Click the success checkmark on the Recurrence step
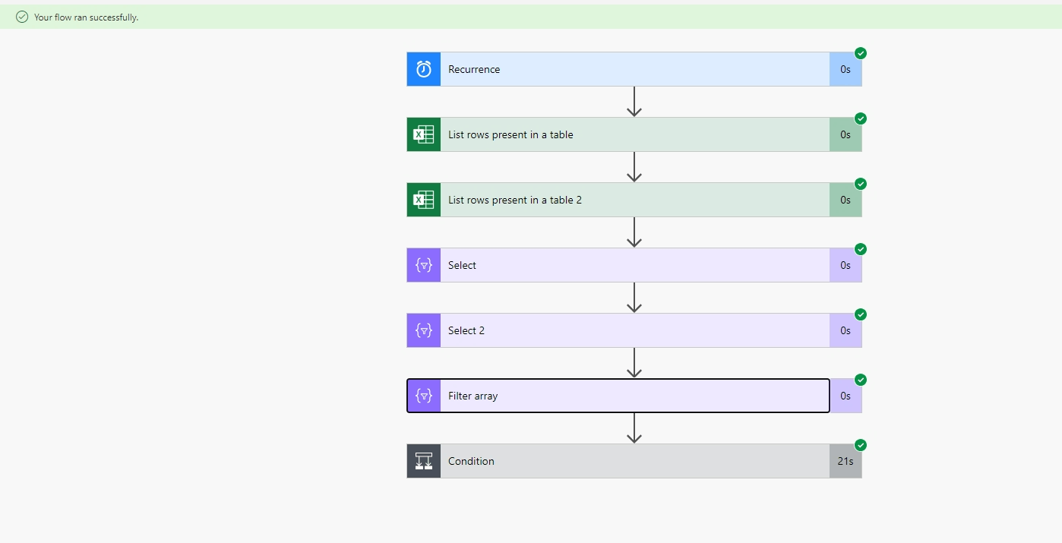This screenshot has height=543, width=1062. [860, 53]
